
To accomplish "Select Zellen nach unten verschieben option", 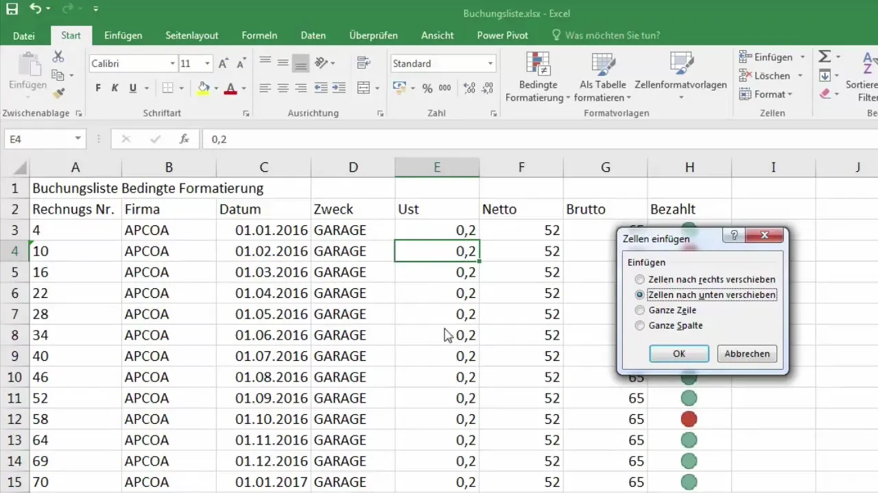I will [x=706, y=294].
